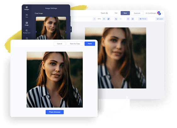Expand the ClickDesigns account dropdown

tap(162, 13)
